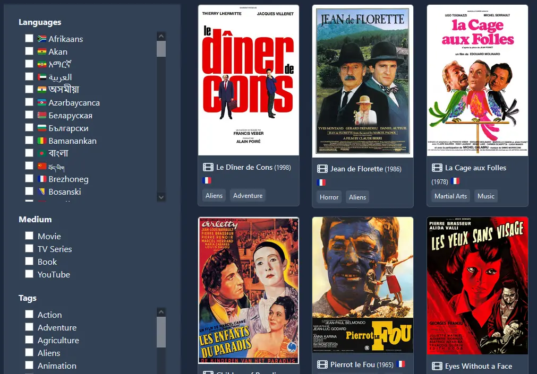Click the Ghana flag next to Akan
The width and height of the screenshot is (537, 374).
(42, 51)
